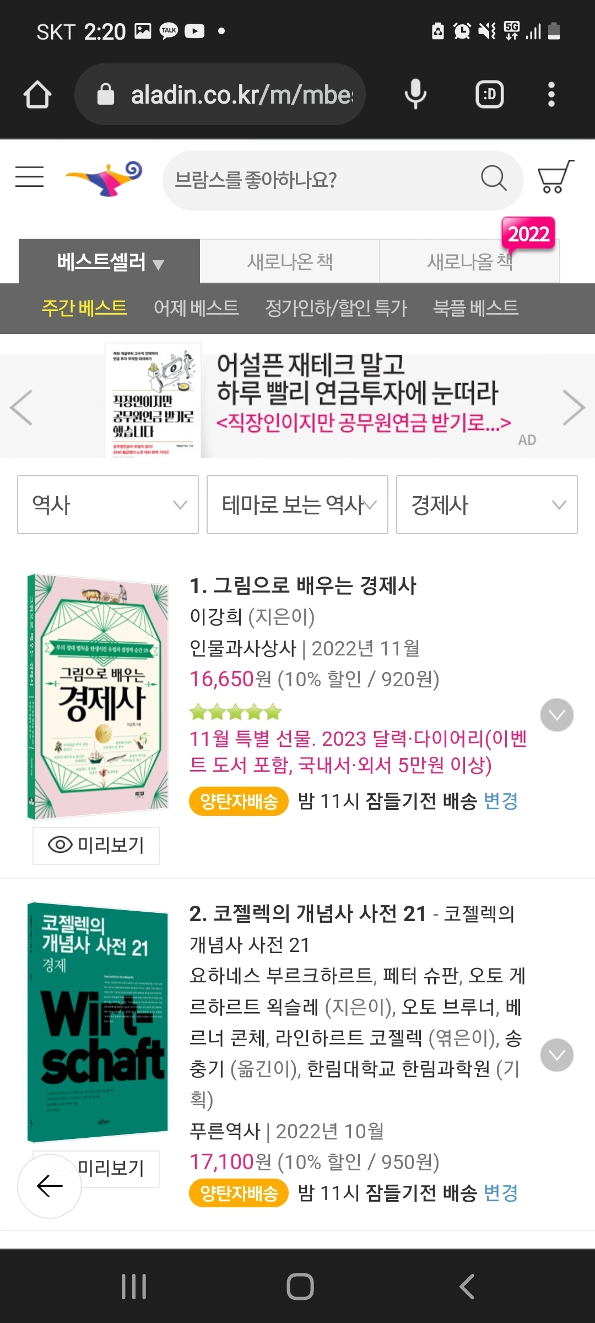
Task: Open the 경제사 subcategory dropdown
Action: coord(487,504)
